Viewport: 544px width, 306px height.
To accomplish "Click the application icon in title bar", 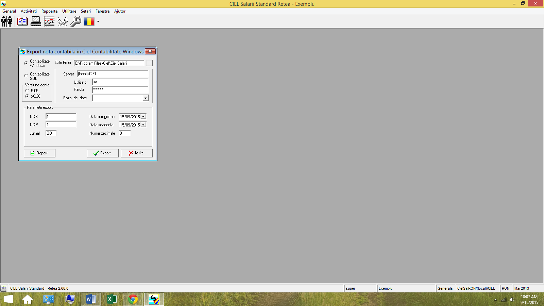I will point(3,4).
